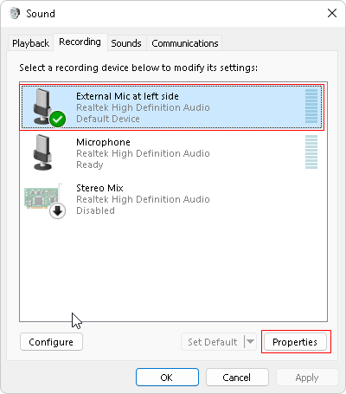
Task: Open Properties for the selected device
Action: 295,342
